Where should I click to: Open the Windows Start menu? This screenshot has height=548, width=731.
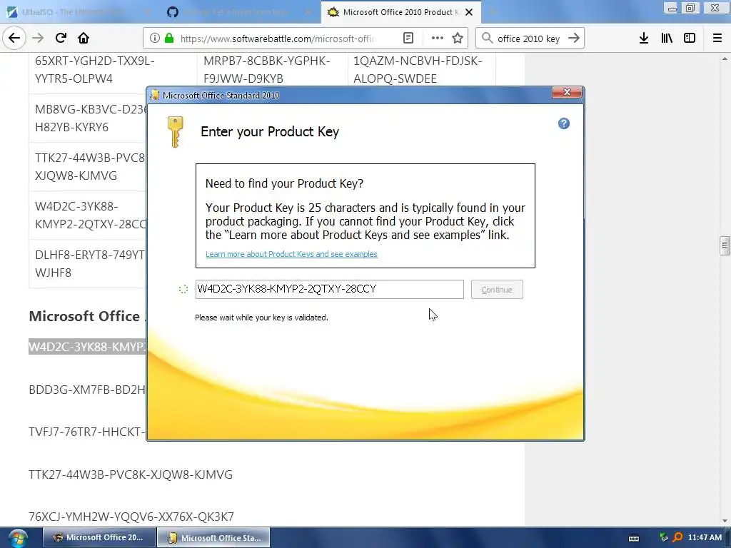coord(18,538)
